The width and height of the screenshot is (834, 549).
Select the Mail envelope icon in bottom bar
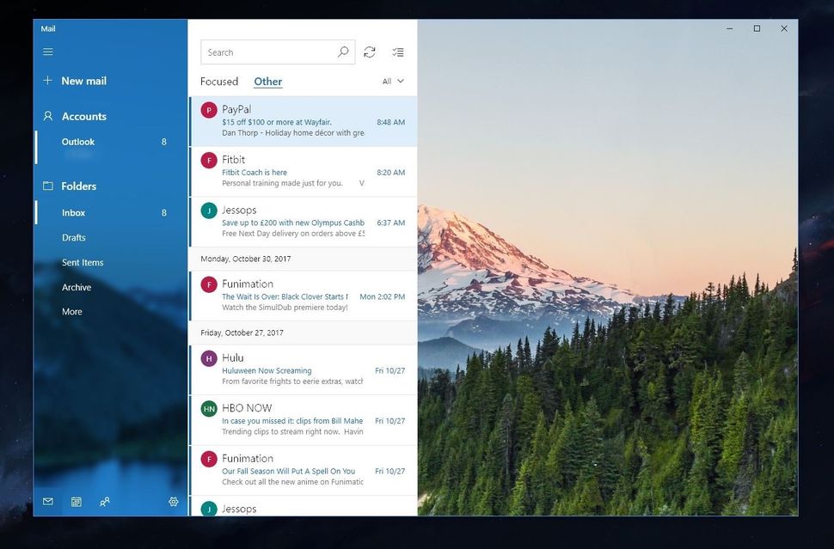pos(47,501)
